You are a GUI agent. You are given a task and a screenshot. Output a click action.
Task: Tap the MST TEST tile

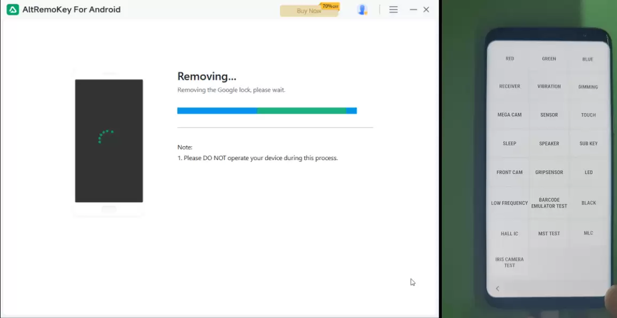tap(549, 234)
